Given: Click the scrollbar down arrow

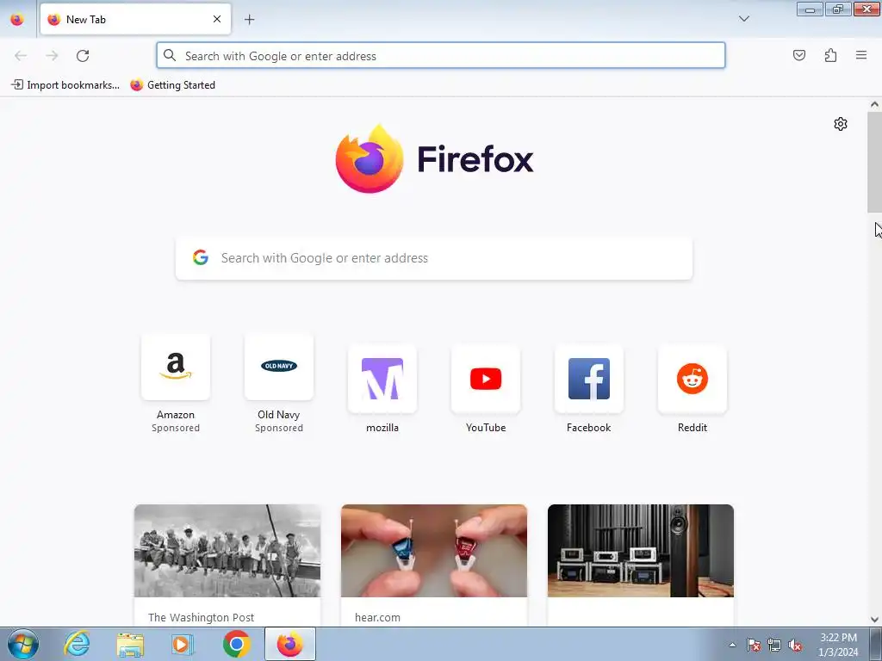Looking at the screenshot, I should (x=874, y=620).
